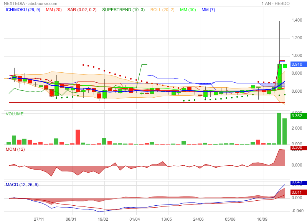The height and width of the screenshot is (223, 307).
Task: Click the blue 0.910 current price tag
Action: (x=299, y=64)
